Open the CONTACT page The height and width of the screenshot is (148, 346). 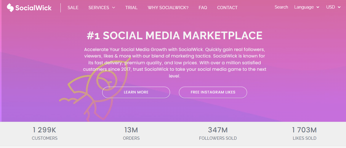click(227, 8)
